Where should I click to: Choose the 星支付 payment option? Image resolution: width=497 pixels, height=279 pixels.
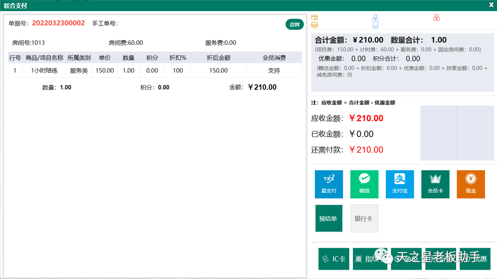[x=329, y=184]
